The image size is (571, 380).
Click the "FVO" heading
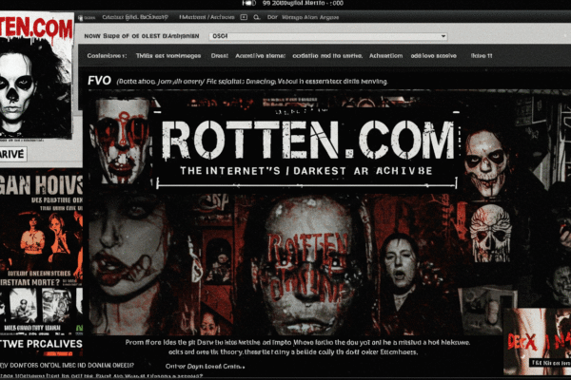pyautogui.click(x=99, y=81)
